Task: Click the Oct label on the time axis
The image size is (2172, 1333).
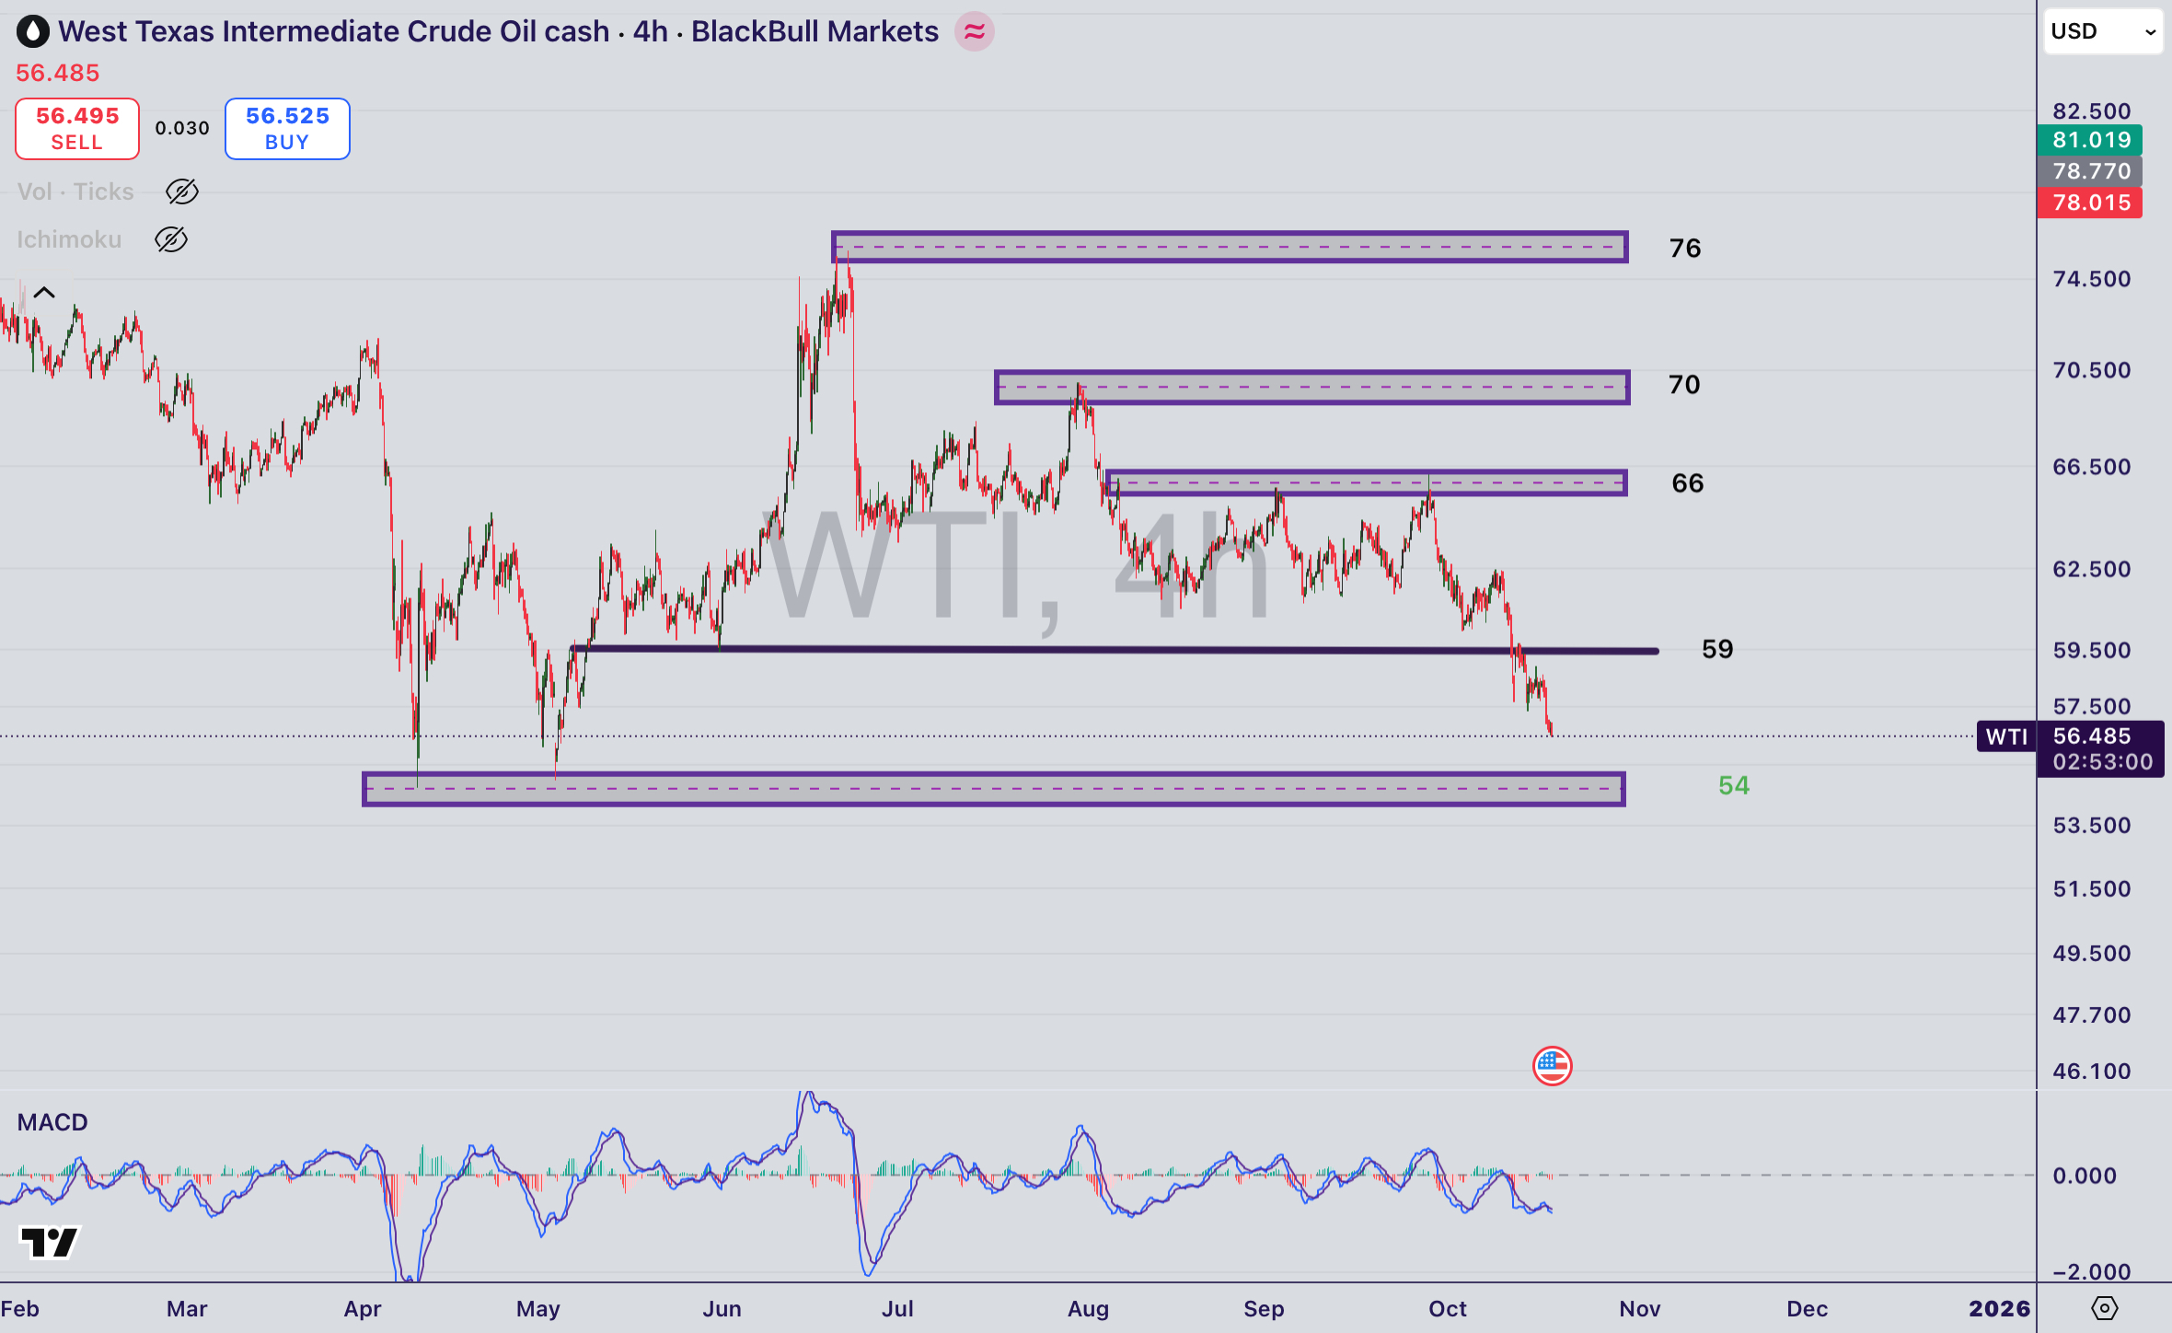Action: pos(1447,1308)
